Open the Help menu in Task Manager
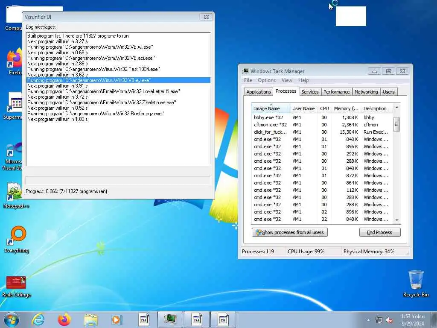This screenshot has height=328, width=437. (x=303, y=80)
